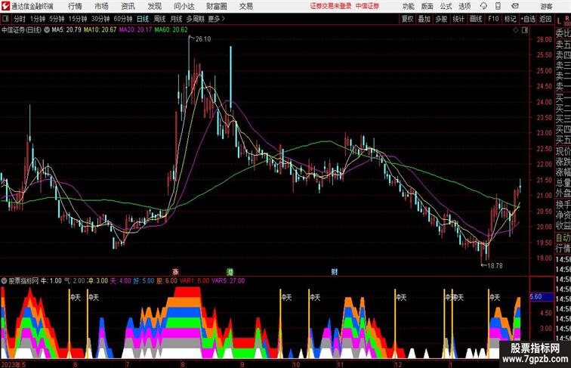
Task: Open the 选项 menu
Action: click(x=465, y=6)
